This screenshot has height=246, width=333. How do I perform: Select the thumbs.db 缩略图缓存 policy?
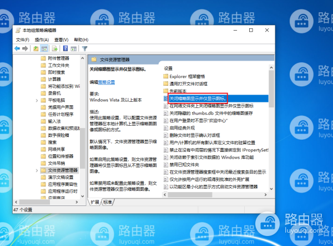click(x=211, y=113)
